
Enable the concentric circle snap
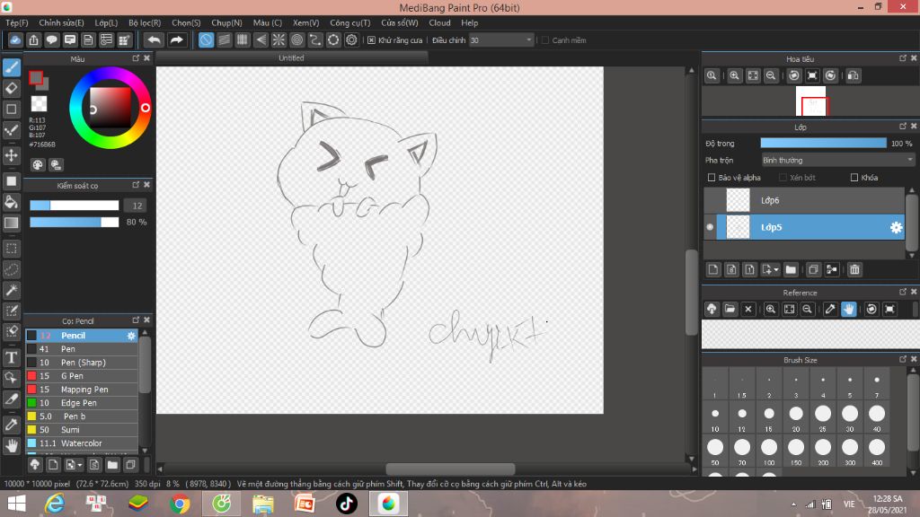(x=296, y=39)
